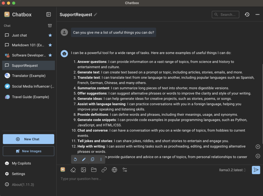Screen dimensions: 263x196
Task: Open Settings from the sidebar
Action: point(18,174)
